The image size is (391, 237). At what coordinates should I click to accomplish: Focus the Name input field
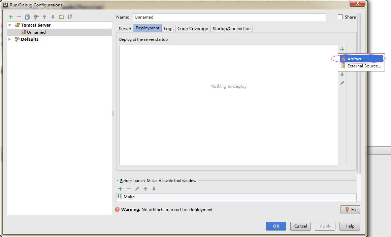tap(229, 17)
